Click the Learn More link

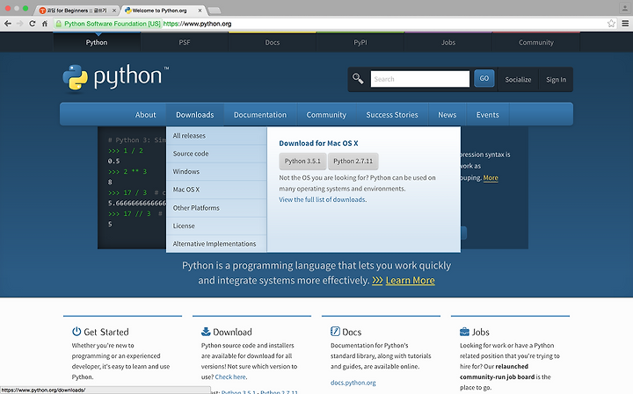411,281
